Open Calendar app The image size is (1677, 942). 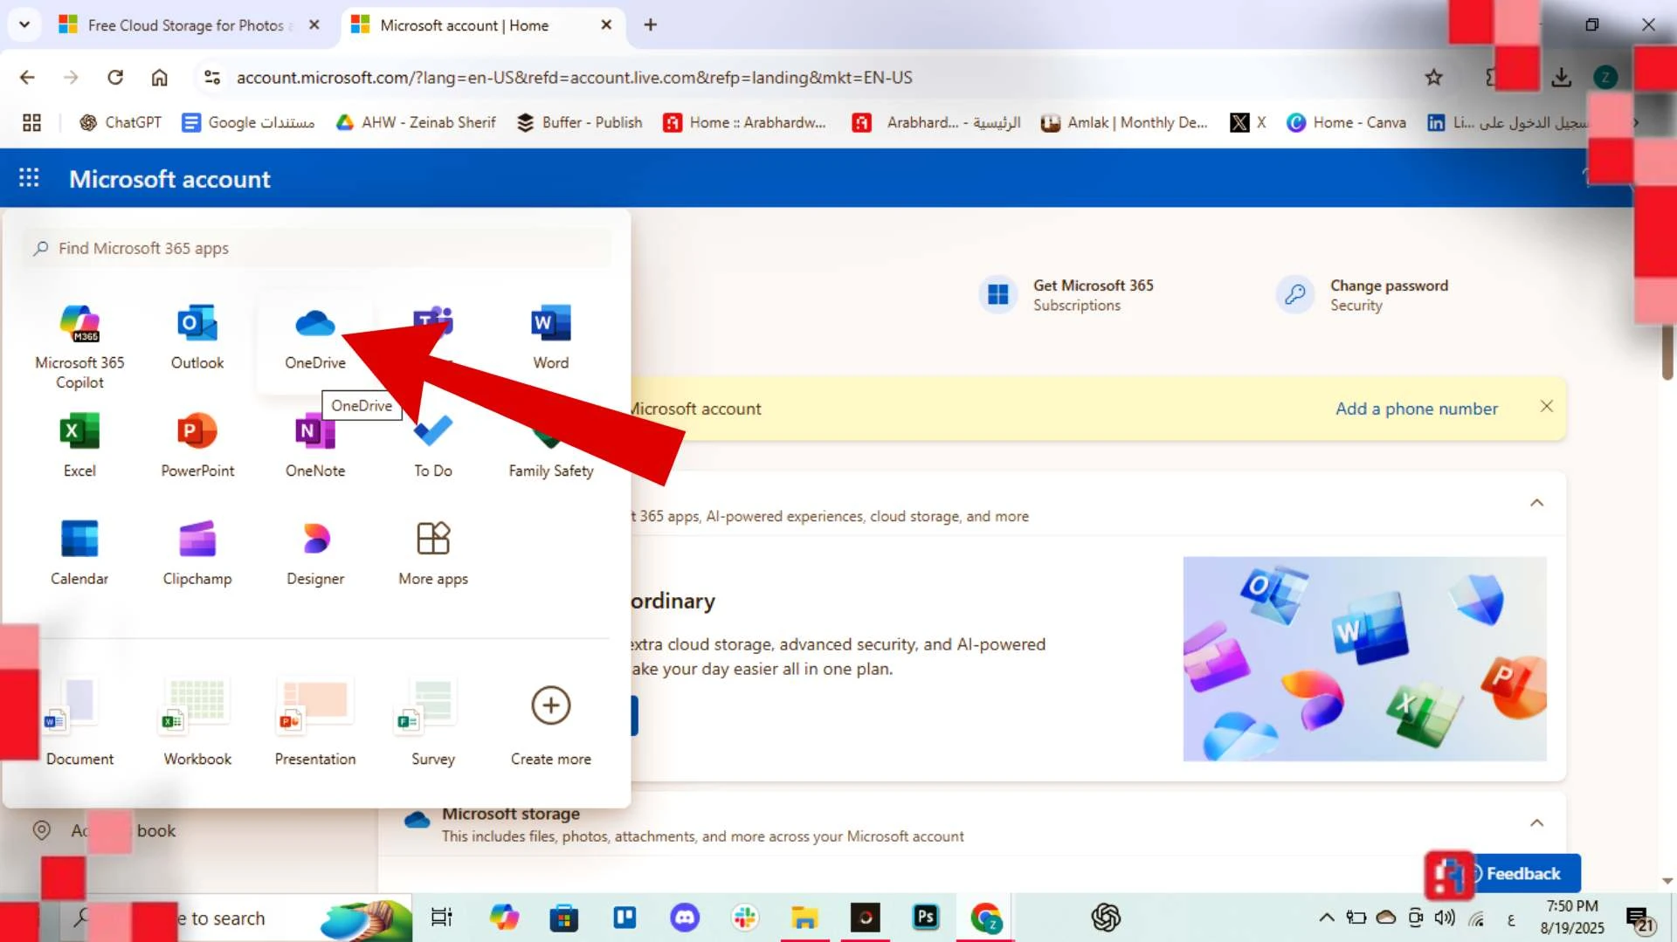[x=79, y=554]
